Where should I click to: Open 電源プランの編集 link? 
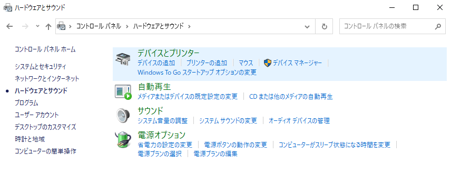coord(215,154)
